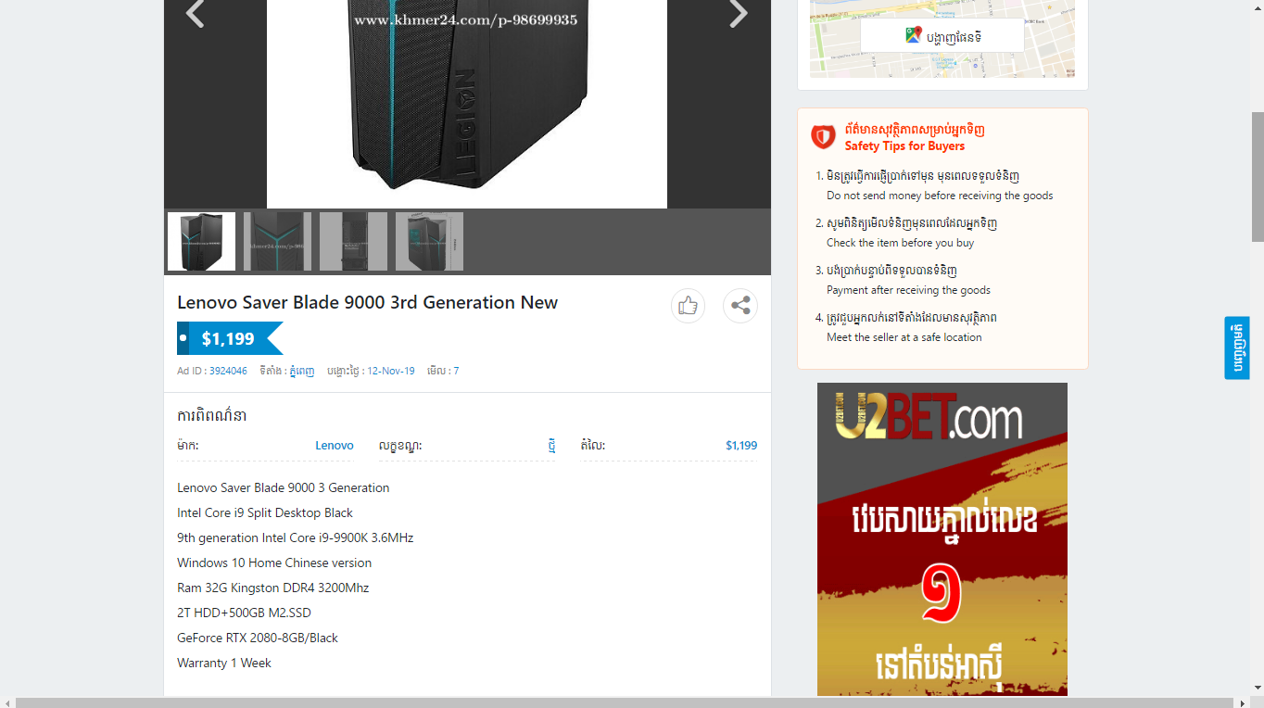Click the posted date 12-Nov-19
Screen dimensions: 1264x708
(393, 371)
